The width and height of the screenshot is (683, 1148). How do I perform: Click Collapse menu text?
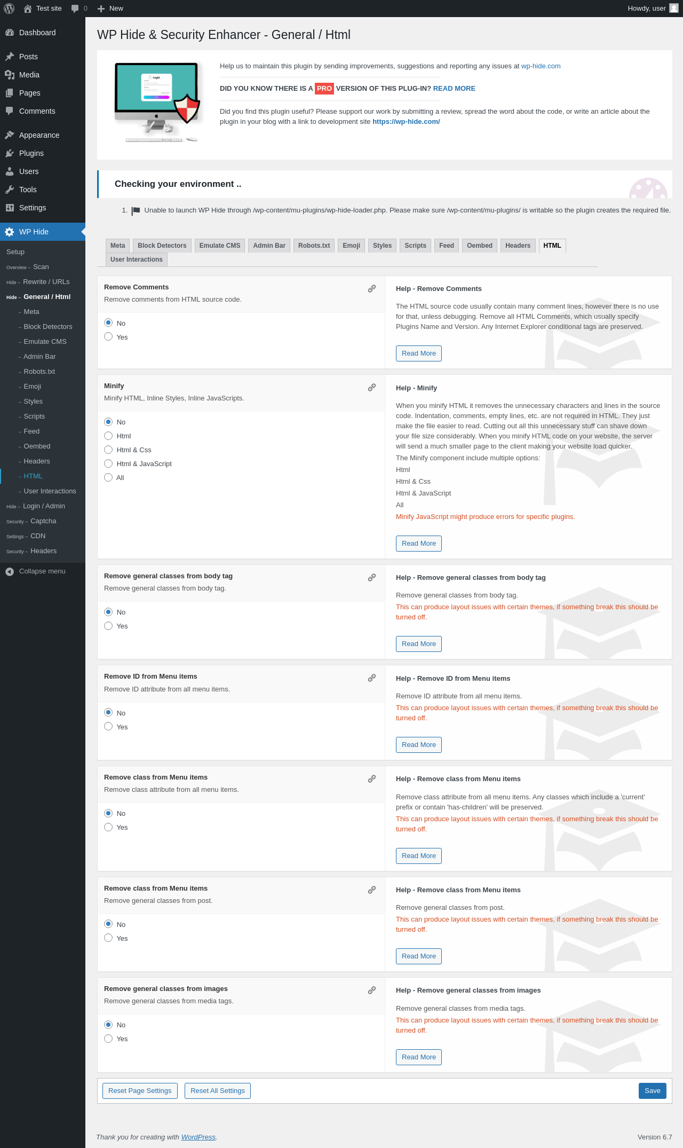click(x=42, y=571)
